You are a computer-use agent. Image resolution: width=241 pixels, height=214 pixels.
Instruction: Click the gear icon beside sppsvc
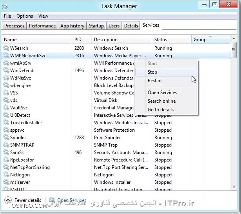pos(6,130)
